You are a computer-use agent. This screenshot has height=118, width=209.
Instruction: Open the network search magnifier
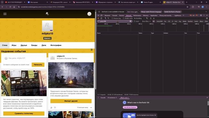pyautogui.click(x=108, y=18)
